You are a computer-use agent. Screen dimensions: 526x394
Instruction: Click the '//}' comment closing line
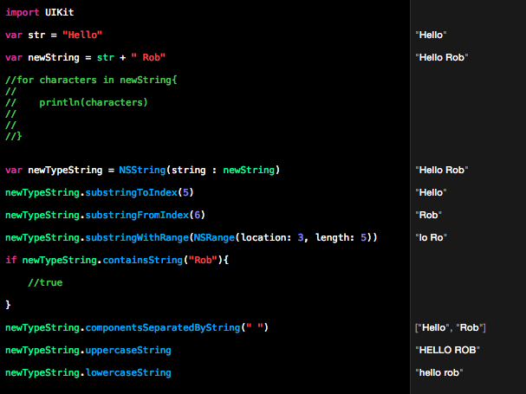click(14, 136)
